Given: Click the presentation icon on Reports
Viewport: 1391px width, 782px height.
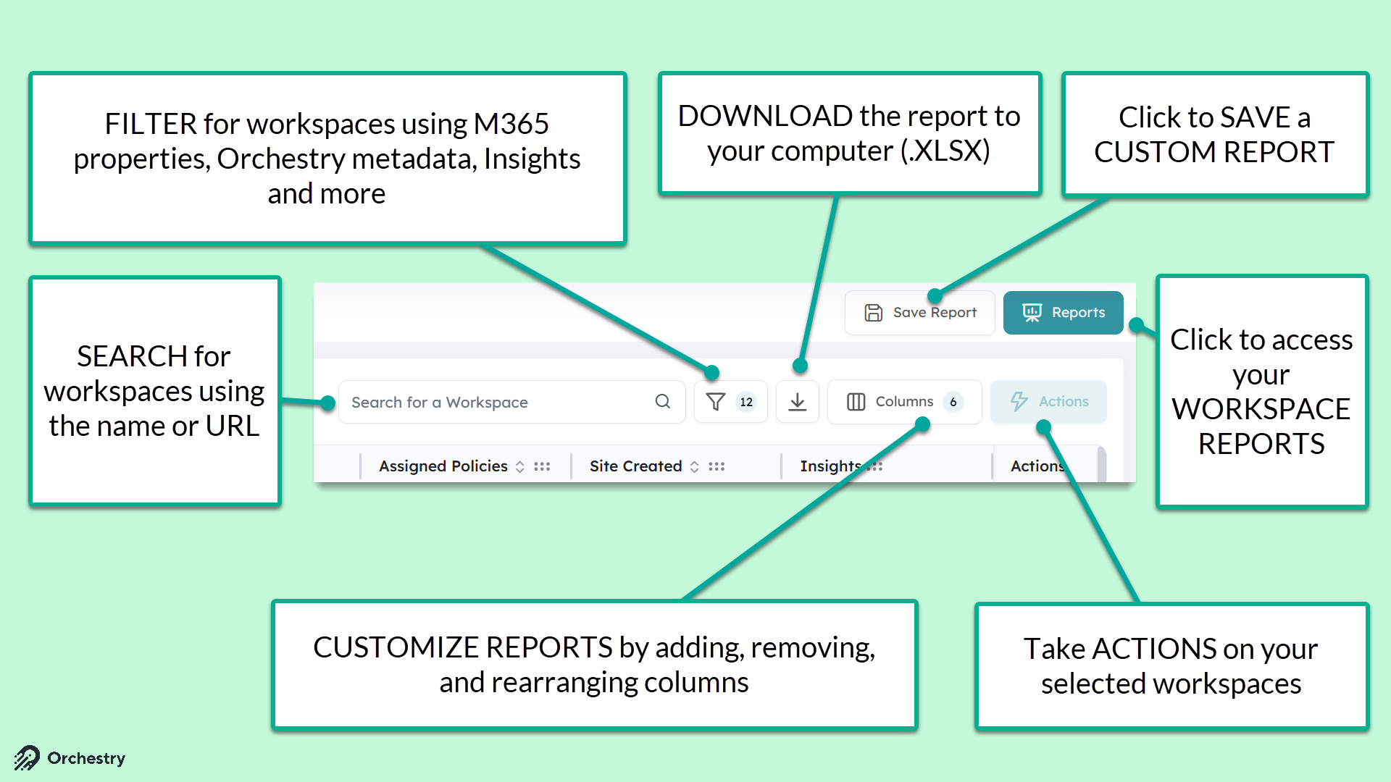Looking at the screenshot, I should 1032,313.
